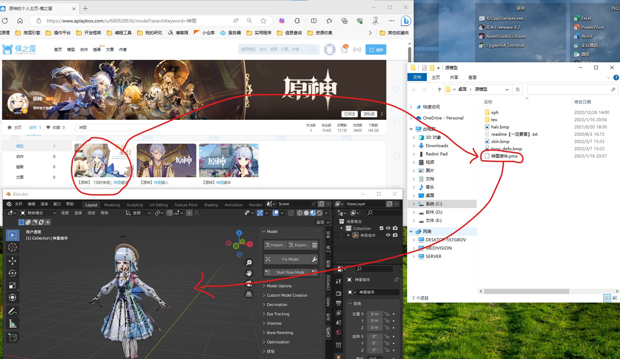Open Blender 文件 menu

19,204
